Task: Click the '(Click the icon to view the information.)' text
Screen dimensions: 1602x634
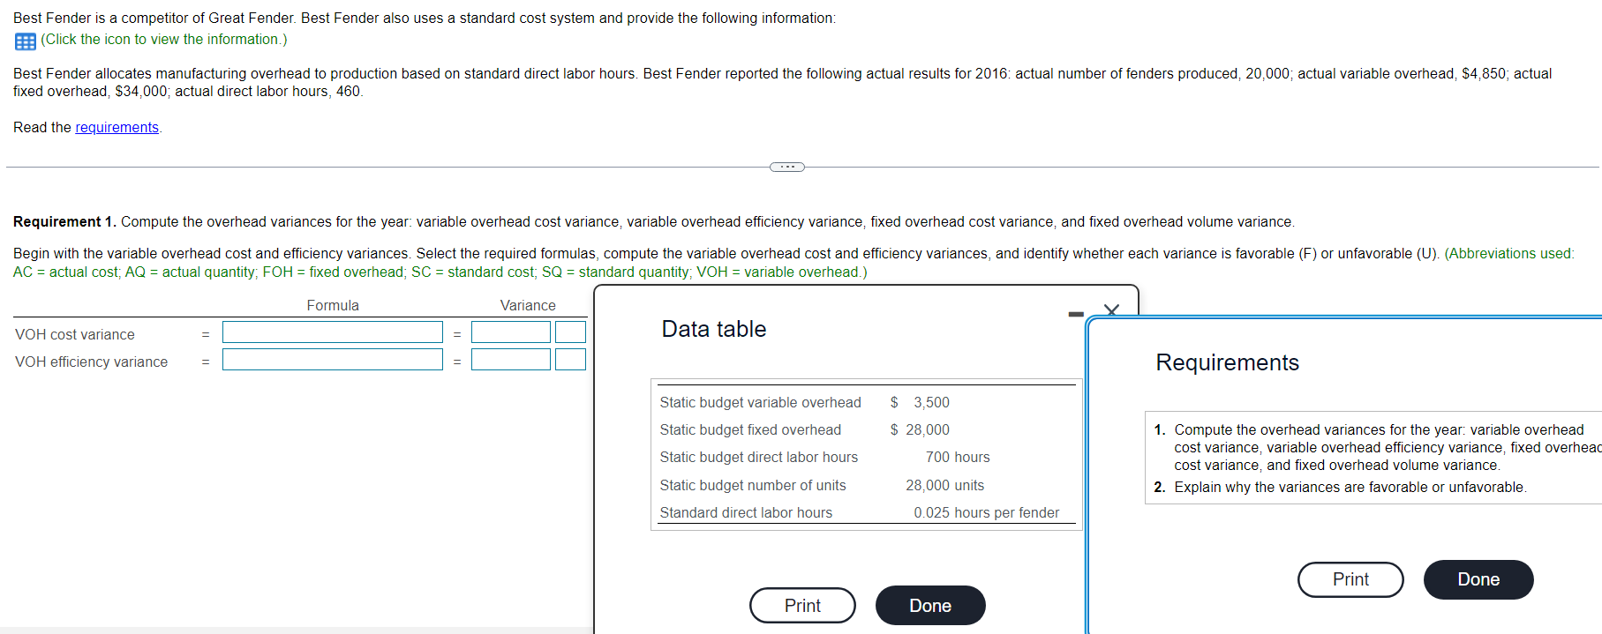Action: click(x=164, y=40)
